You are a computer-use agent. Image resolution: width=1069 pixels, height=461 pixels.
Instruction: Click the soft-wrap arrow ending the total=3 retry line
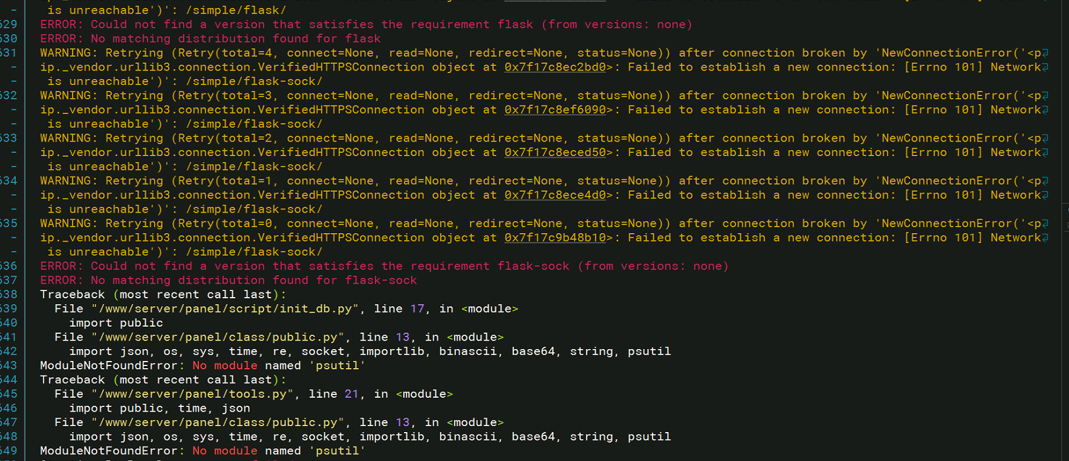[1046, 96]
